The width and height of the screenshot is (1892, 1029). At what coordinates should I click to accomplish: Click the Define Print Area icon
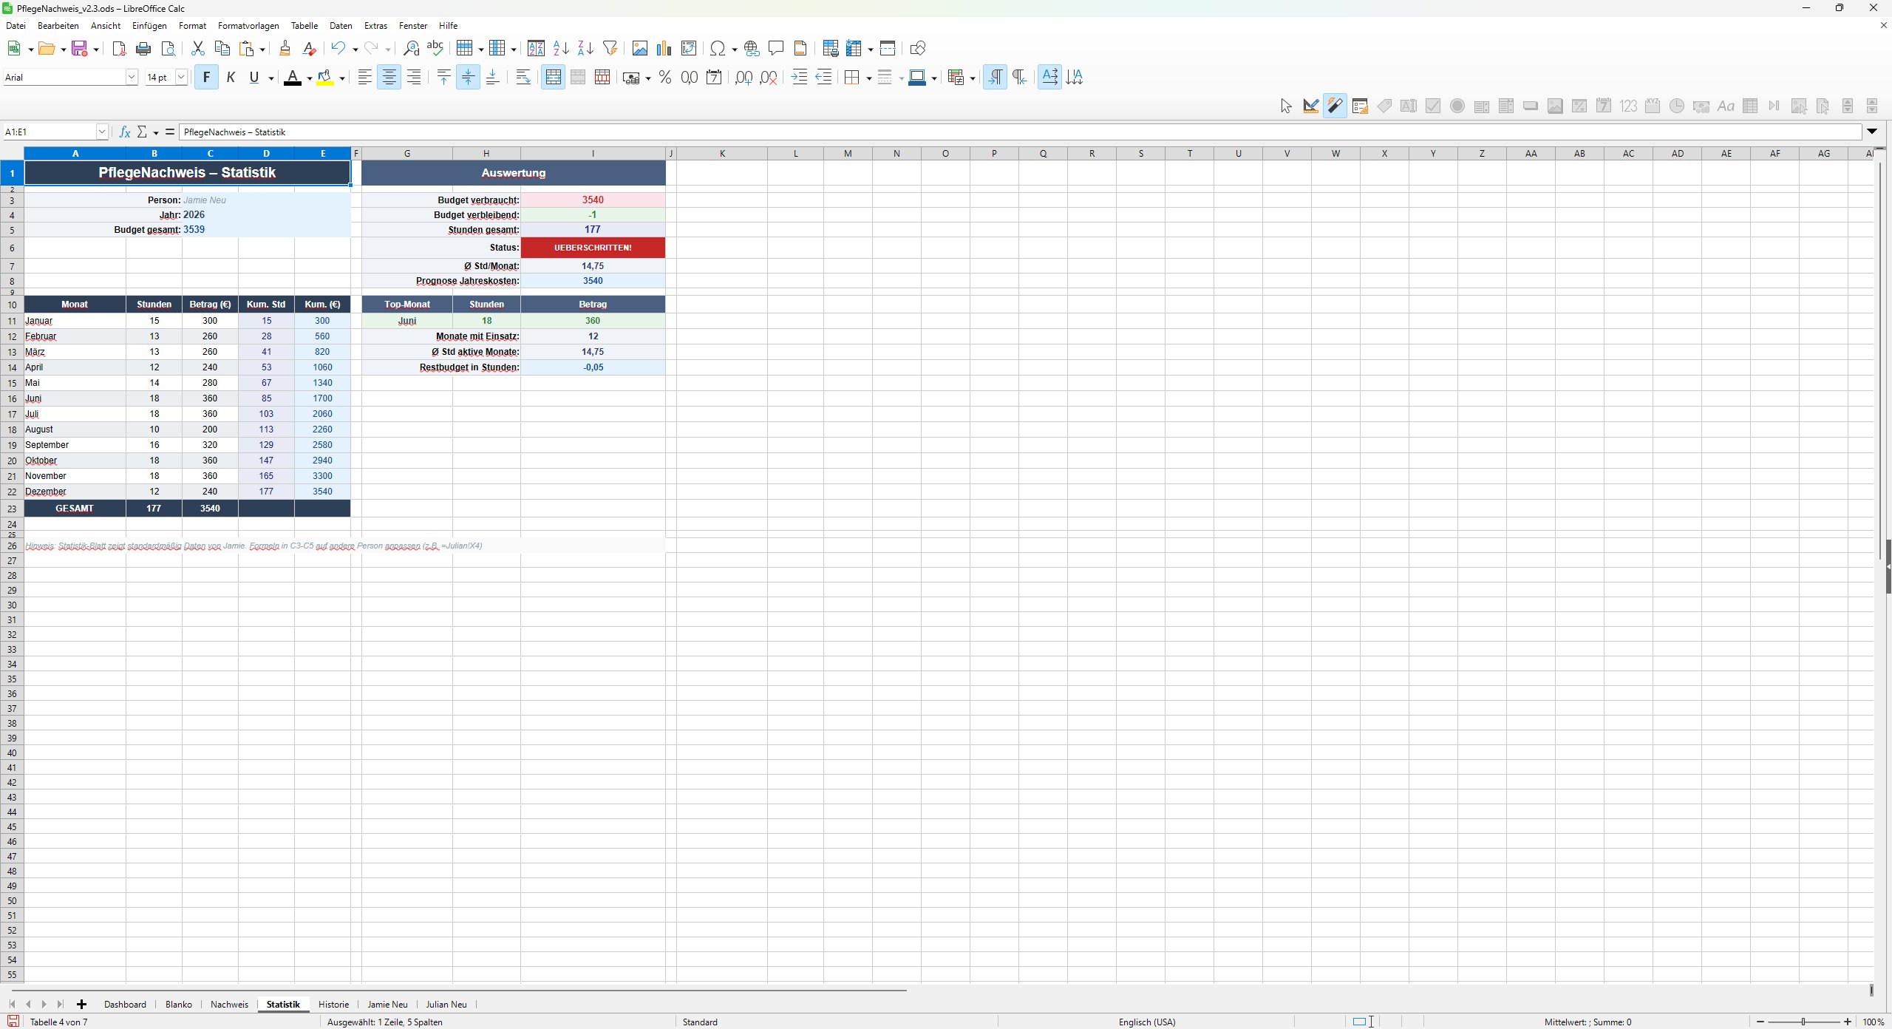click(831, 49)
